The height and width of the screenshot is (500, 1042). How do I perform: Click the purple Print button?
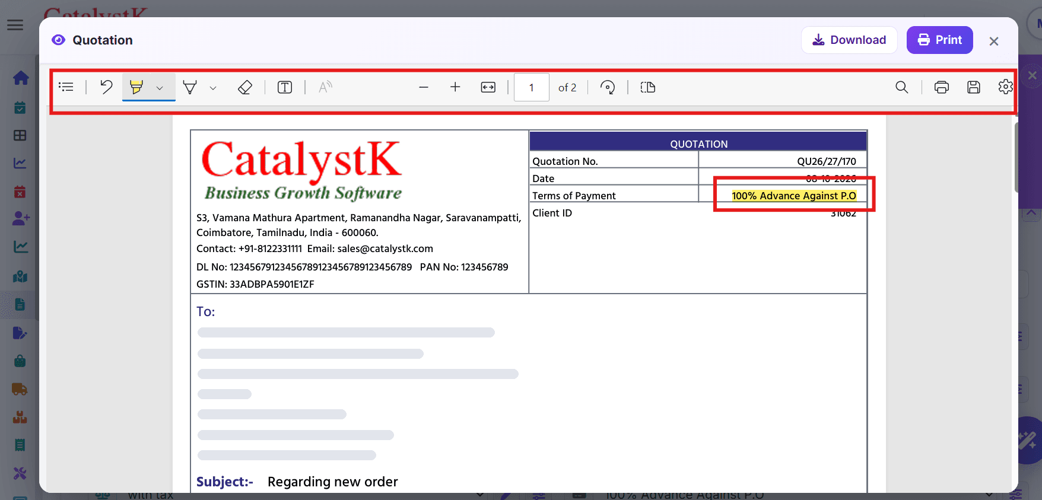pos(940,40)
